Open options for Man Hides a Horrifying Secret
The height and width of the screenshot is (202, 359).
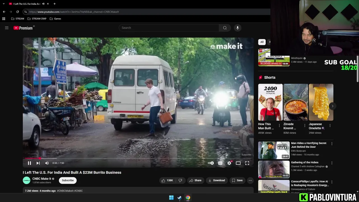[x=332, y=144]
